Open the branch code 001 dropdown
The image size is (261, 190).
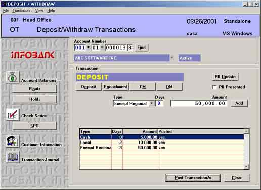[x=88, y=47]
